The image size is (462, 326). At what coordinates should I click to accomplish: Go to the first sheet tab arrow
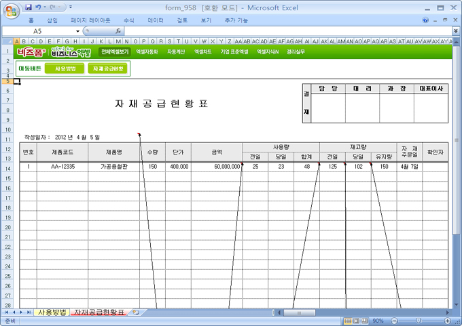6,312
